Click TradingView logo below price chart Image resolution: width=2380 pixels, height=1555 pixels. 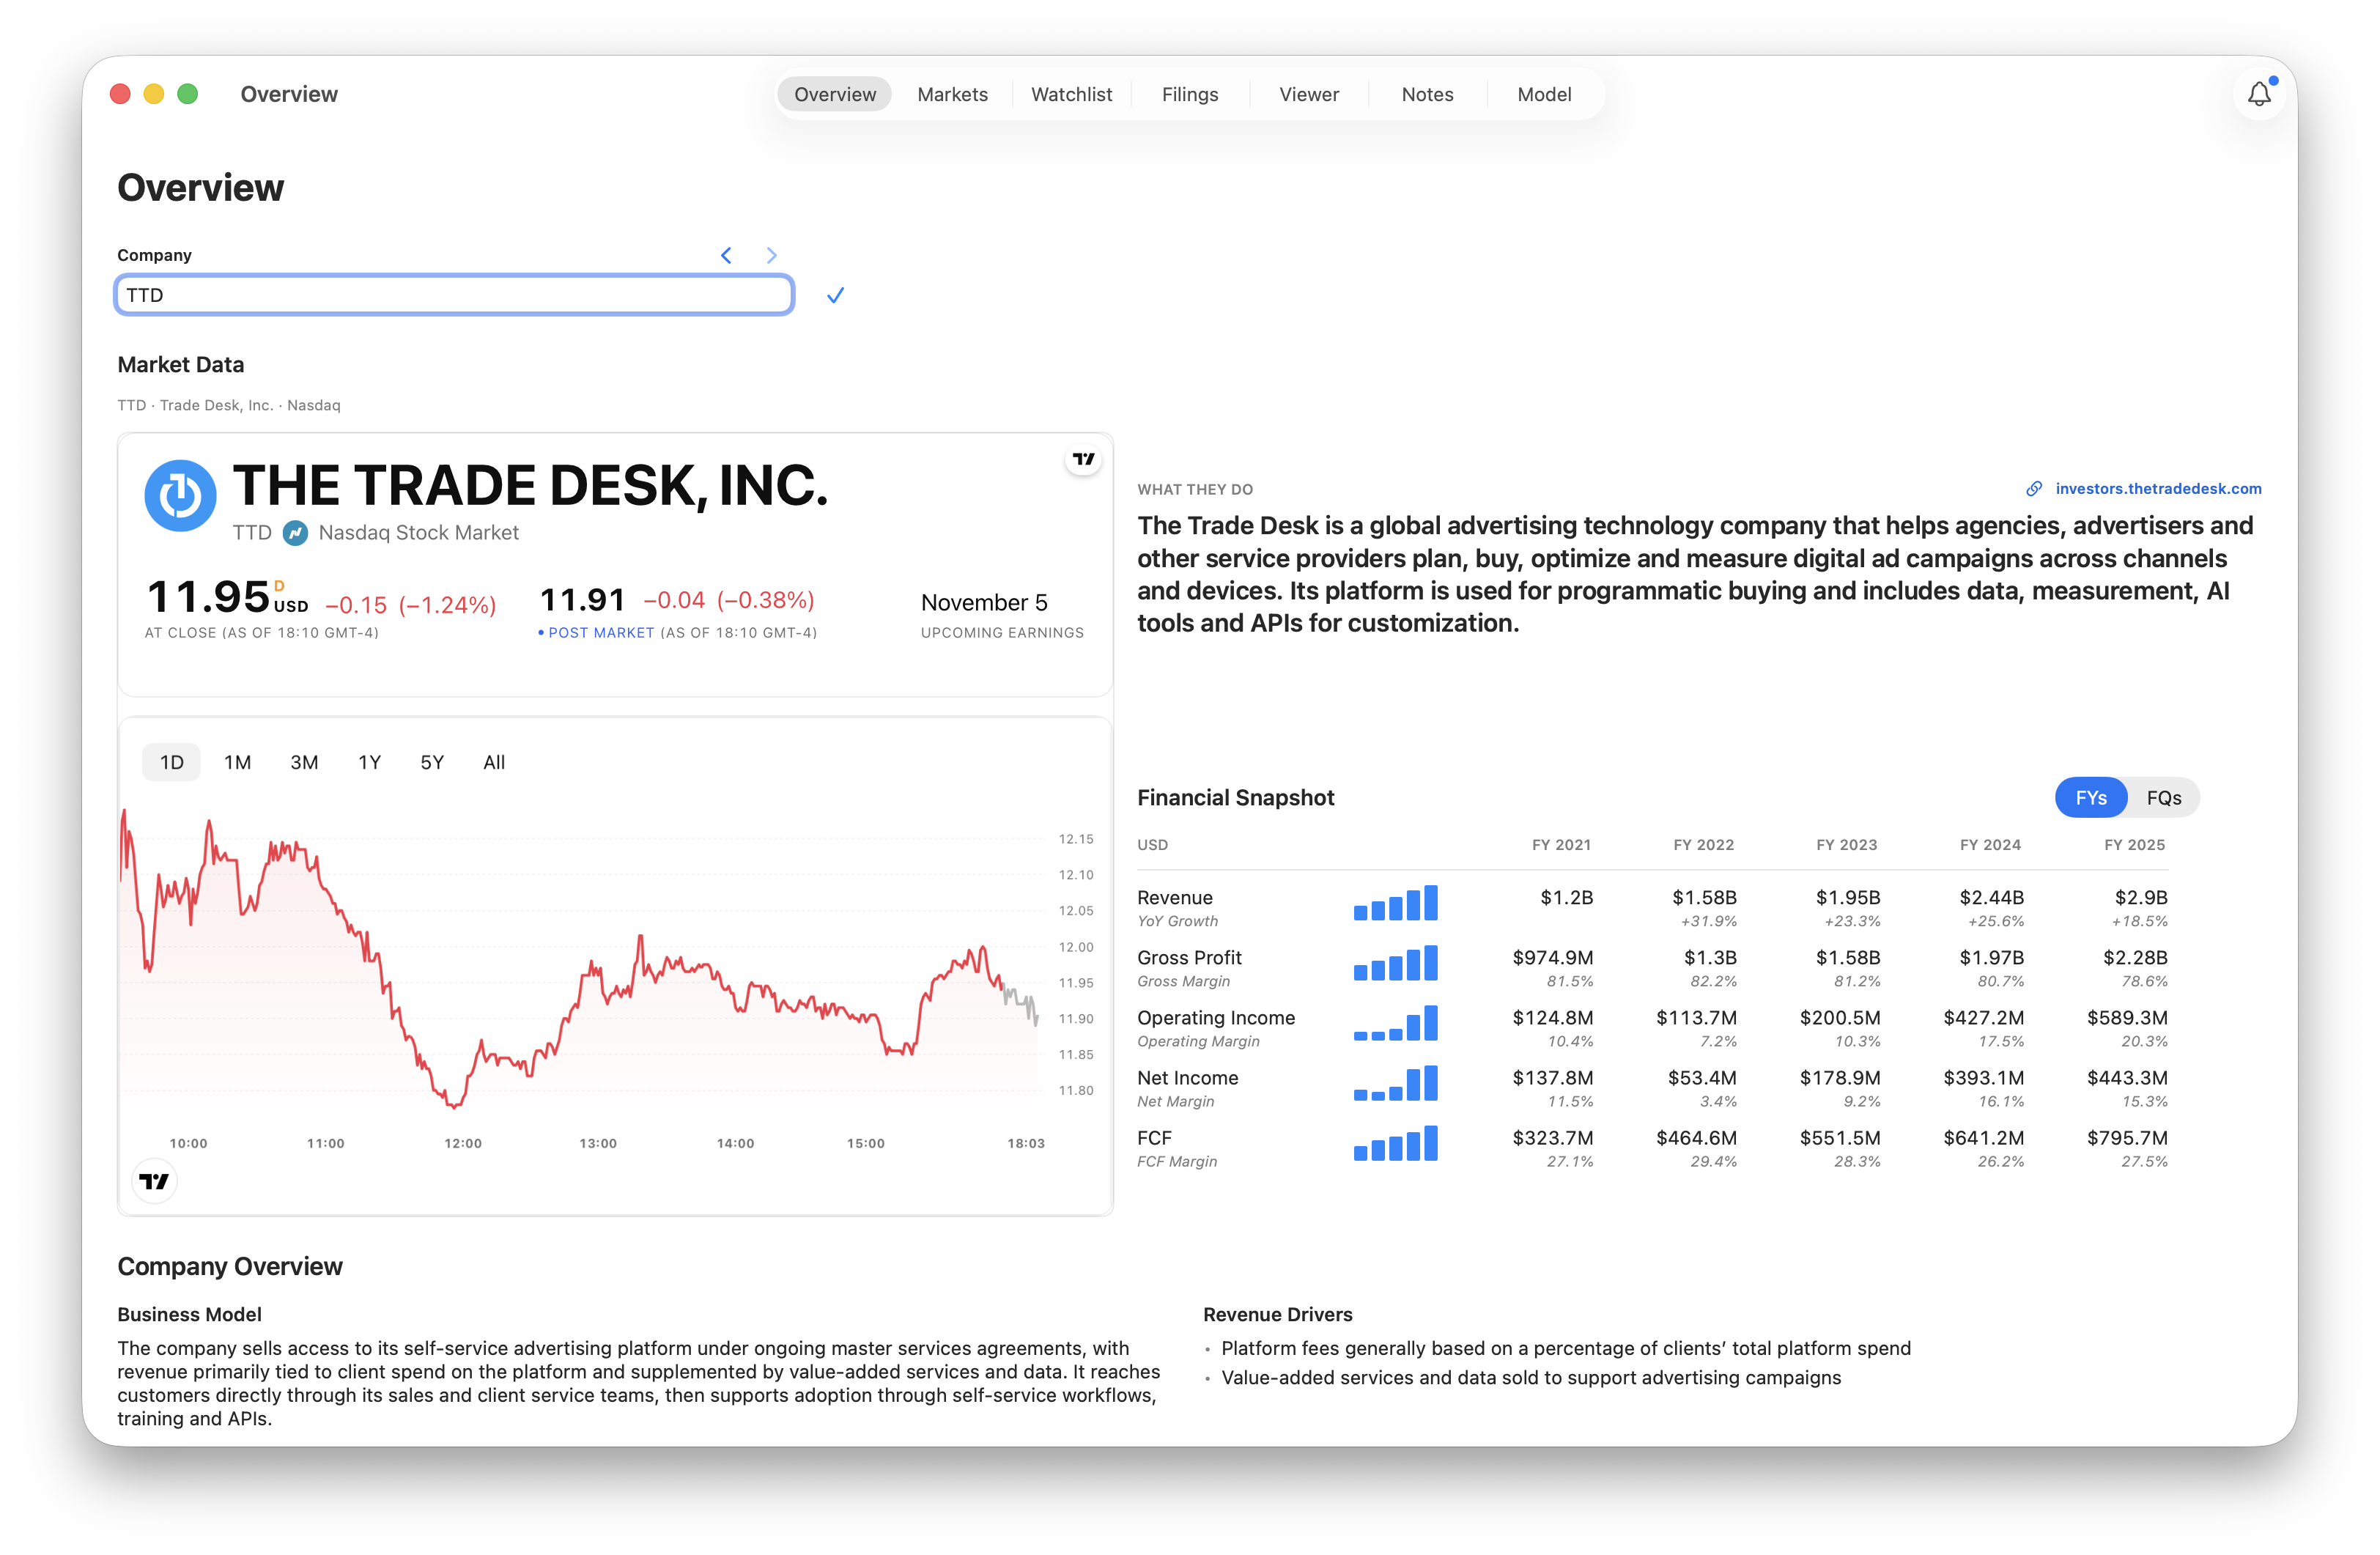(154, 1181)
